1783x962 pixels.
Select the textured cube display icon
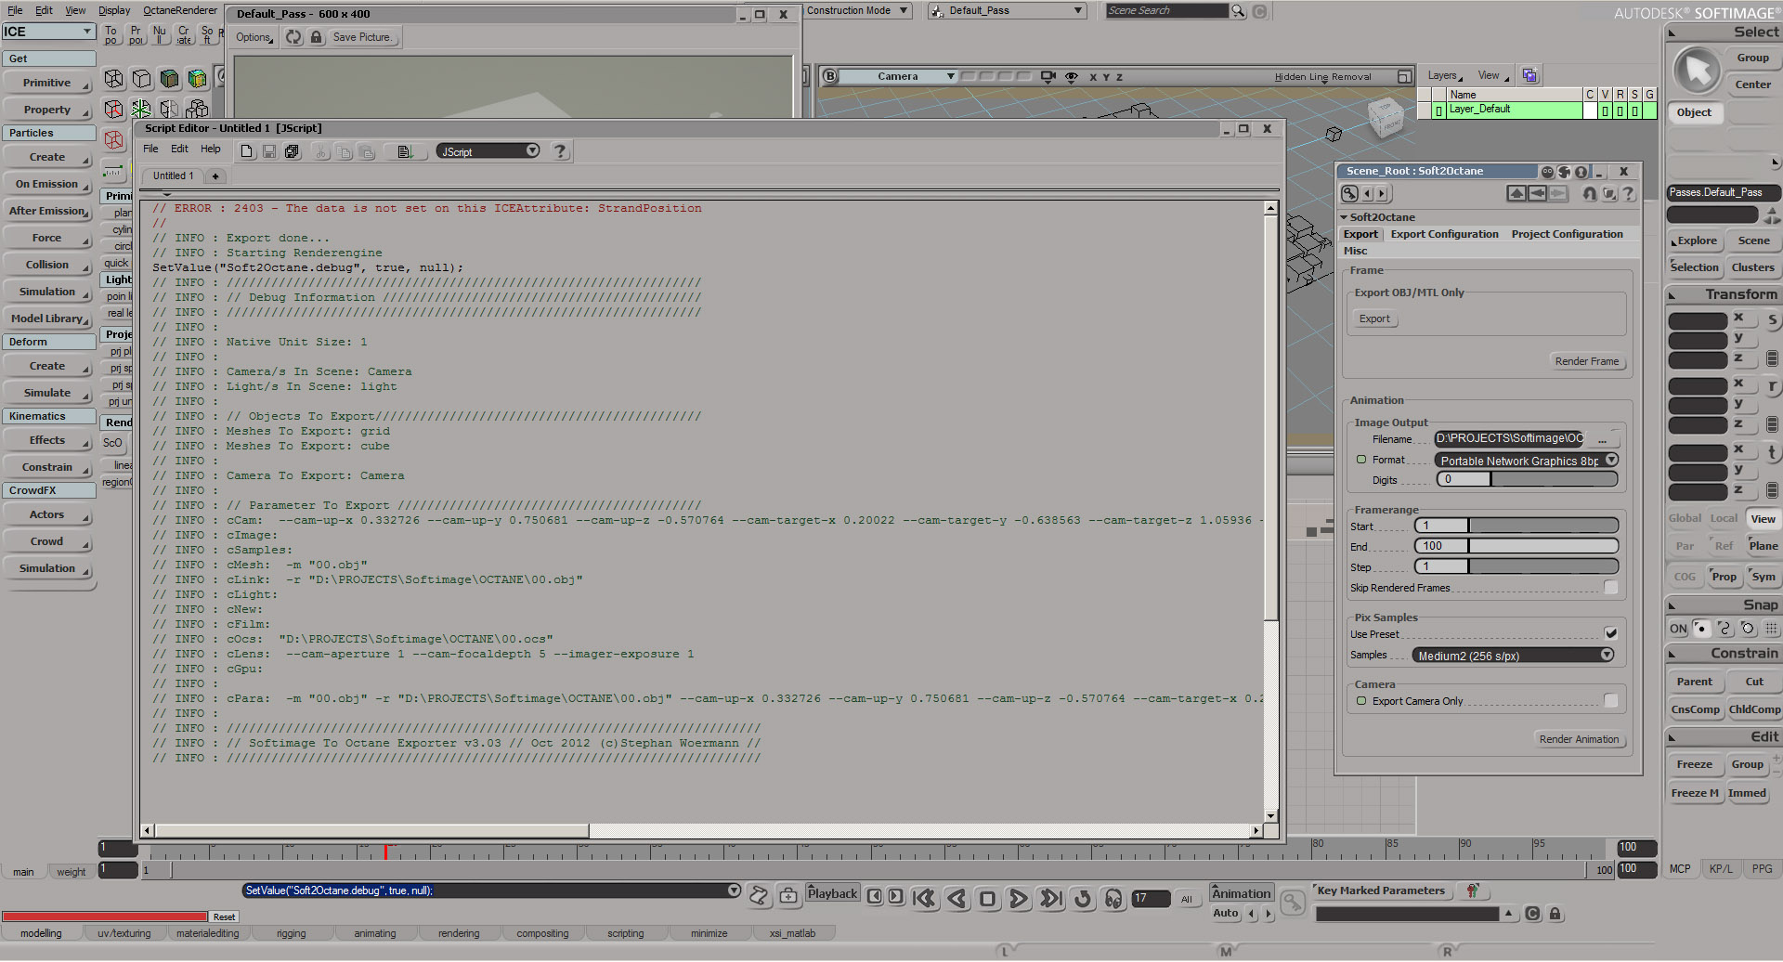click(x=197, y=79)
